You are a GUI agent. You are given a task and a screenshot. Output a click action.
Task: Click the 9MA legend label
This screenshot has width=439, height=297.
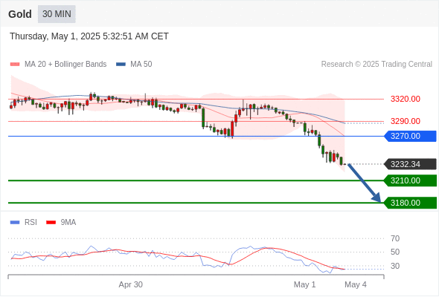[x=68, y=223]
